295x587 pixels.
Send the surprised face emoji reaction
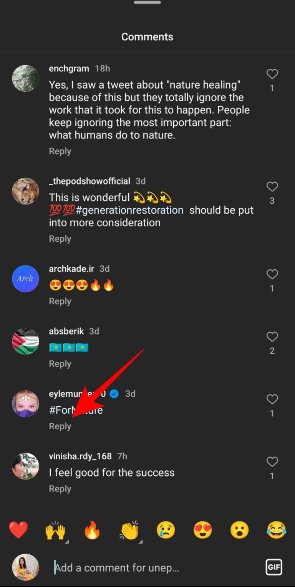coord(239,530)
